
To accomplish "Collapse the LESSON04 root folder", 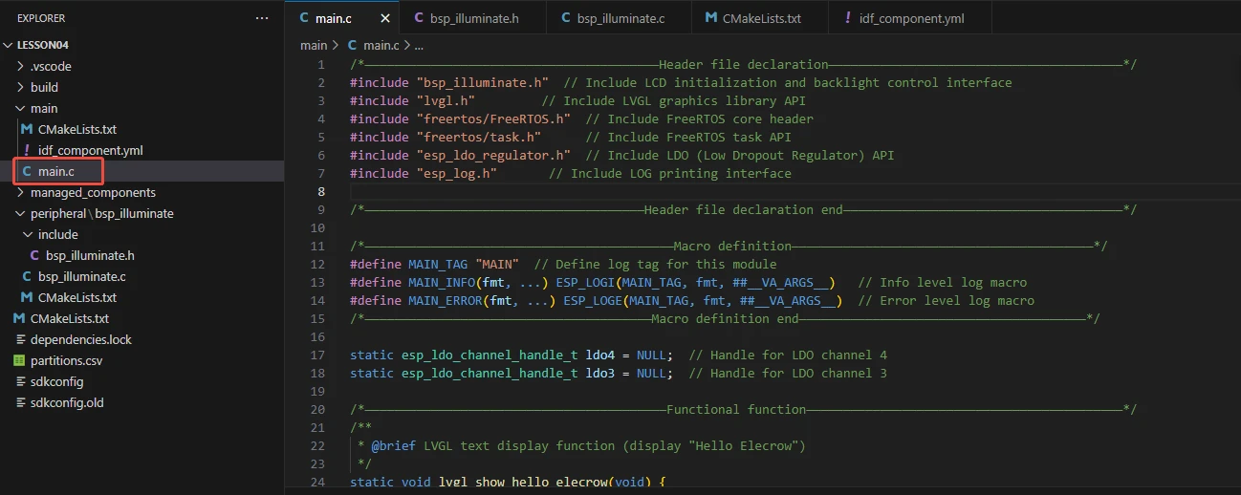I will 43,45.
